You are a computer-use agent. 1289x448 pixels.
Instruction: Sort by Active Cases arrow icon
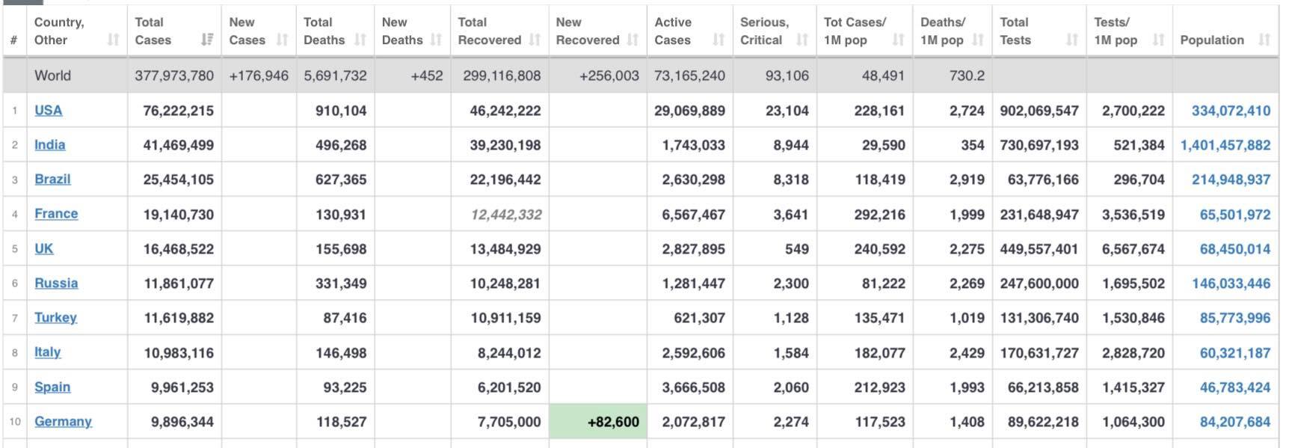pyautogui.click(x=719, y=40)
